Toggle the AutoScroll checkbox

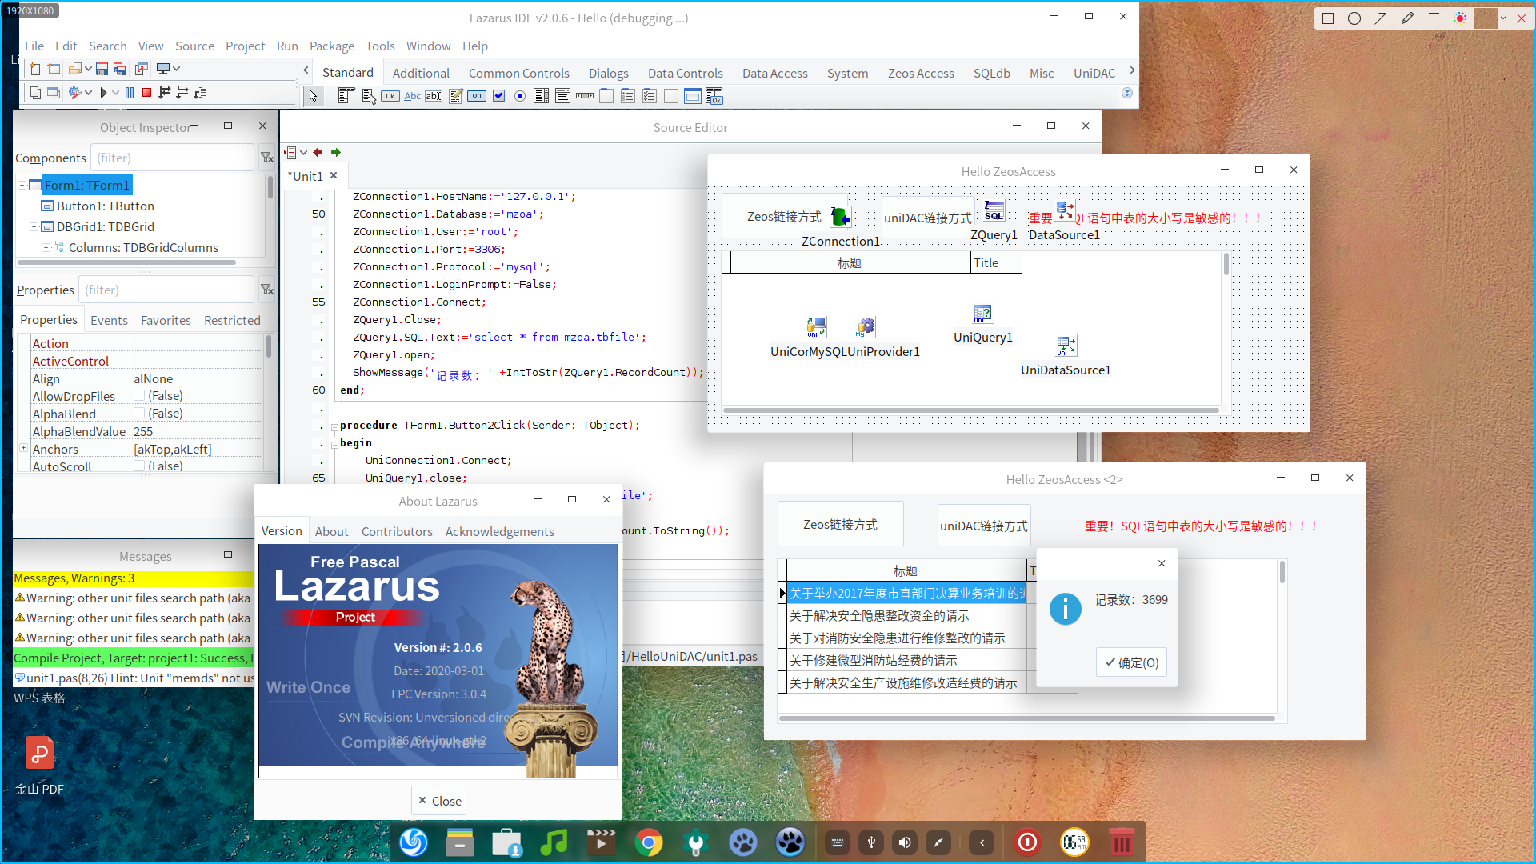[139, 466]
